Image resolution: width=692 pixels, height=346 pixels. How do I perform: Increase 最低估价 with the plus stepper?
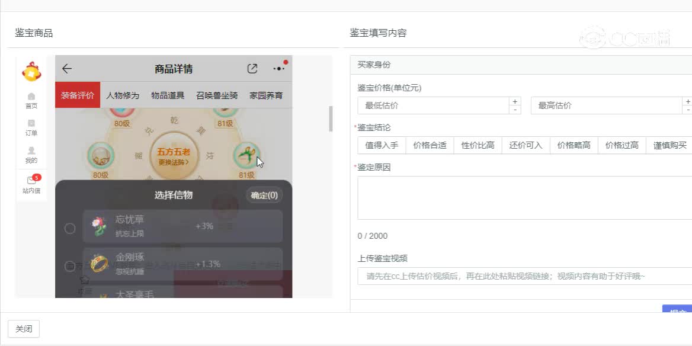tap(515, 101)
